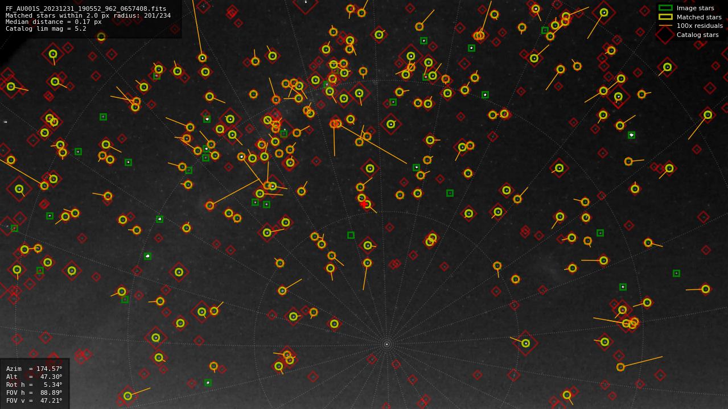The image size is (728, 409).
Task: Click the Azim = 174.57° readout
Action: pos(34,369)
